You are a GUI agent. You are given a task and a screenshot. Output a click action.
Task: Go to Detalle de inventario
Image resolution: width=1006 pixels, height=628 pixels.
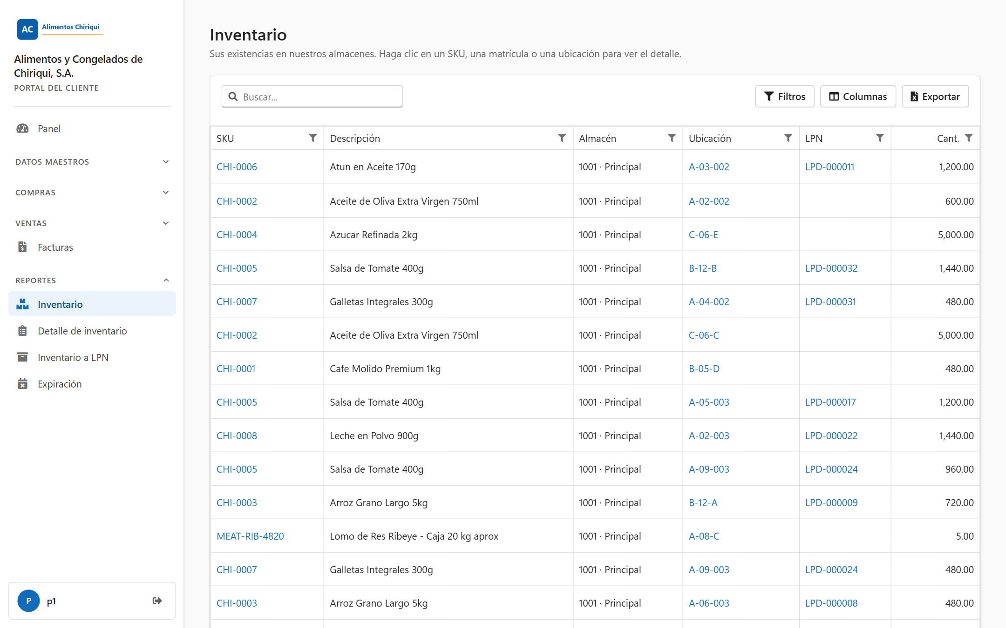pyautogui.click(x=92, y=331)
